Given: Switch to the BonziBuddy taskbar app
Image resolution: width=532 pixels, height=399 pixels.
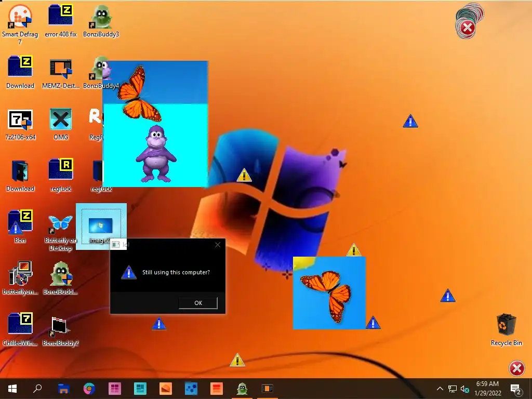Looking at the screenshot, I should 242,389.
